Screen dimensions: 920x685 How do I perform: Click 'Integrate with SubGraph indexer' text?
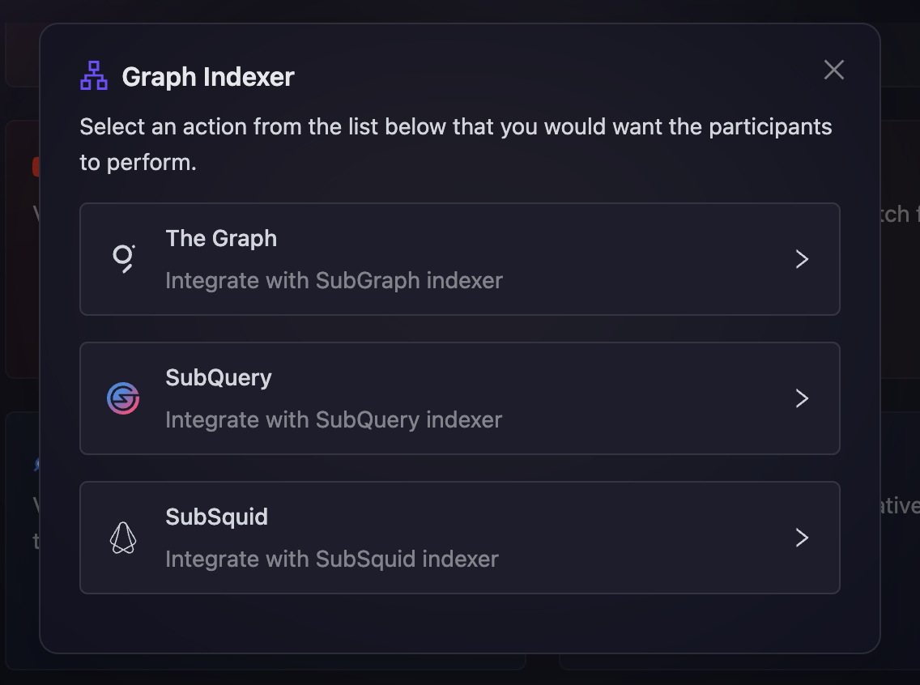pos(334,279)
